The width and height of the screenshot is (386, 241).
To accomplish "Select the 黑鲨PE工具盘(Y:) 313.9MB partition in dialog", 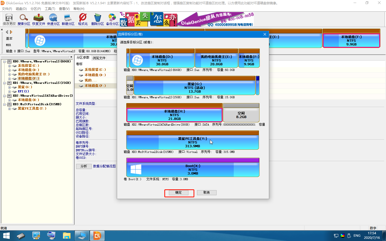I will [192, 140].
